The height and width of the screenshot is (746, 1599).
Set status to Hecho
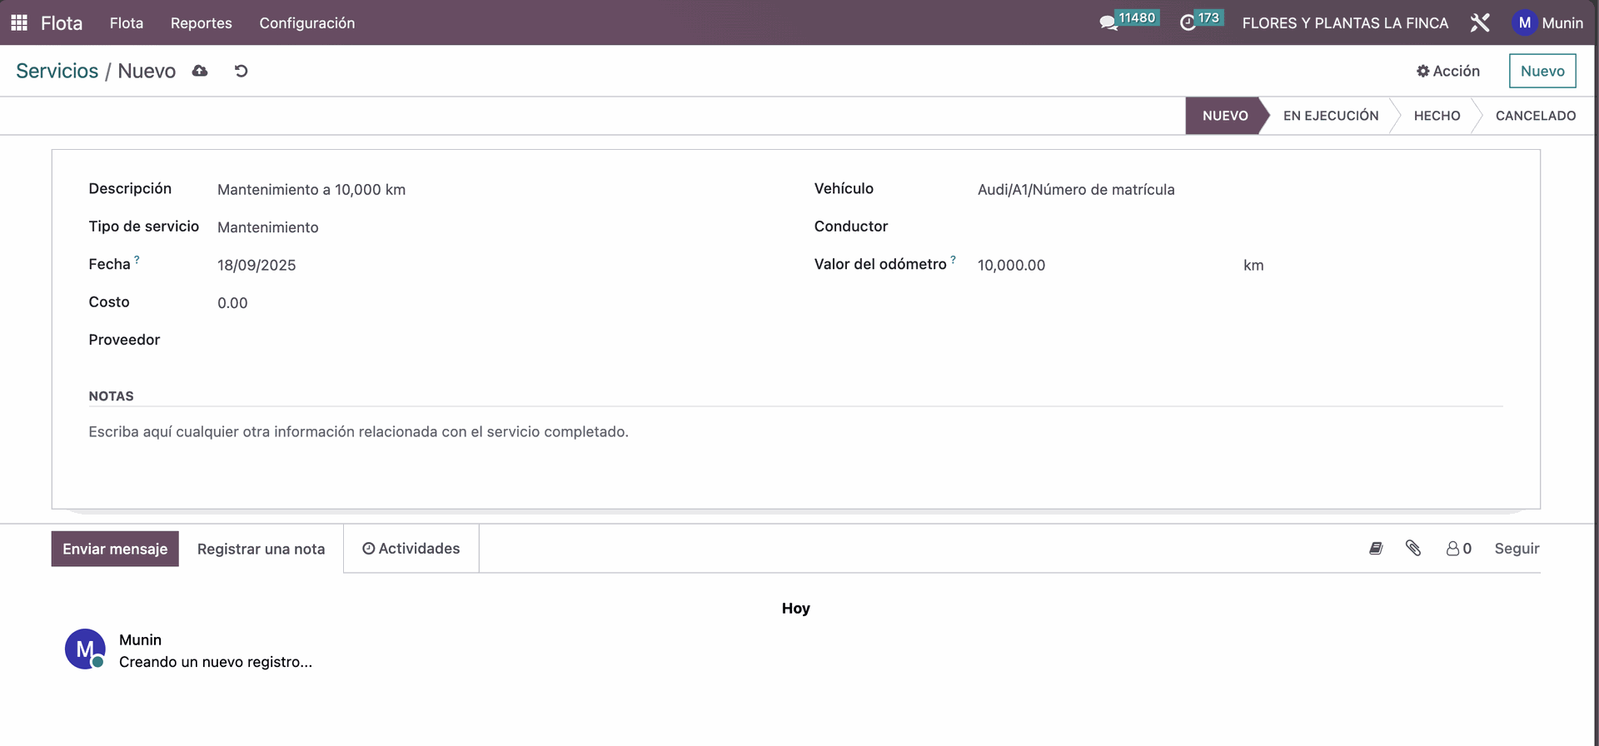[1437, 116]
